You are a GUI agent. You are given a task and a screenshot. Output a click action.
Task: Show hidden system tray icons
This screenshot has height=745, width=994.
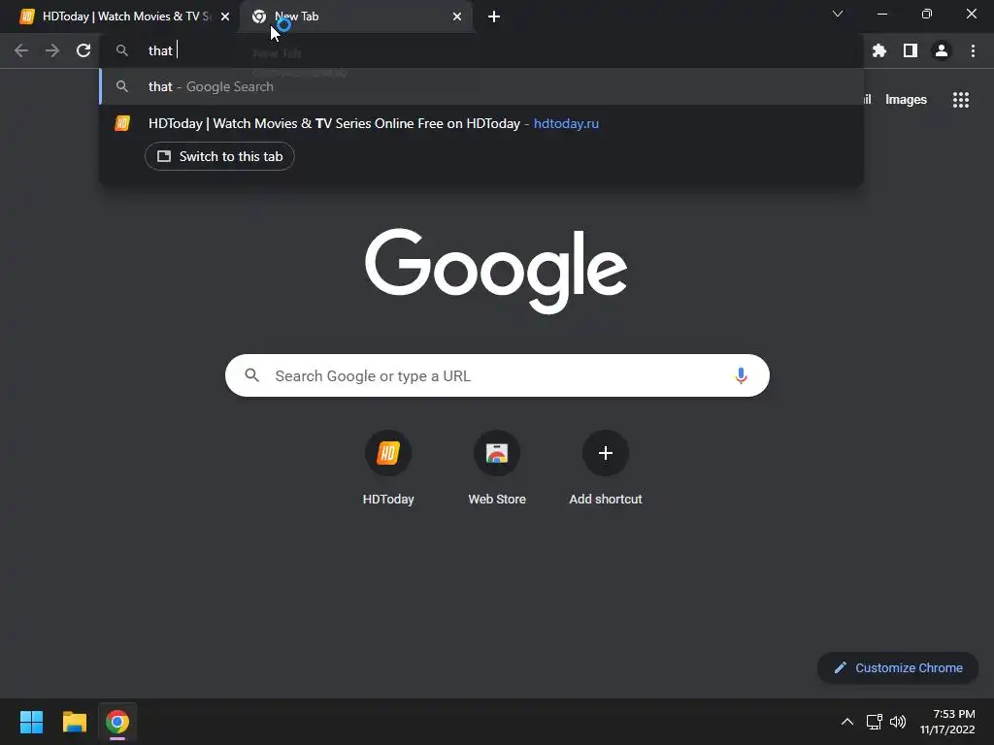(x=846, y=722)
